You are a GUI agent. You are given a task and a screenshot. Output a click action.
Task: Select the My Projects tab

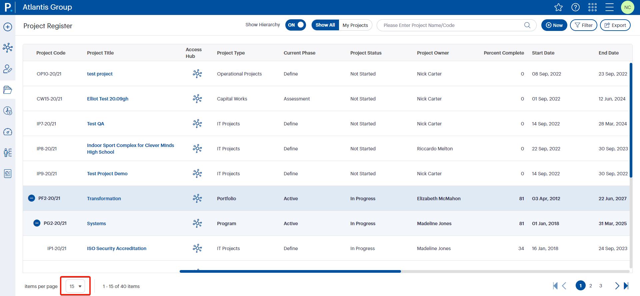(x=355, y=25)
